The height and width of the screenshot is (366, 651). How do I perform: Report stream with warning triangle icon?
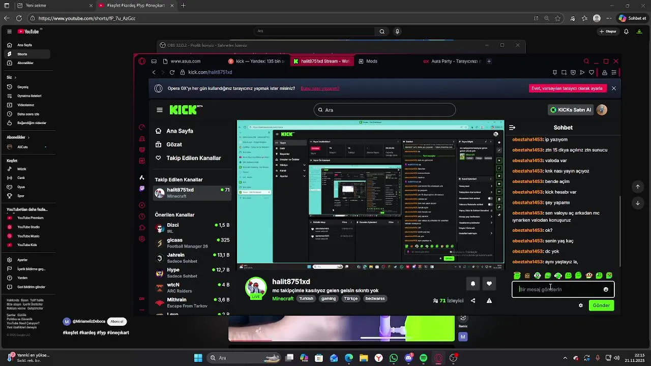[489, 300]
